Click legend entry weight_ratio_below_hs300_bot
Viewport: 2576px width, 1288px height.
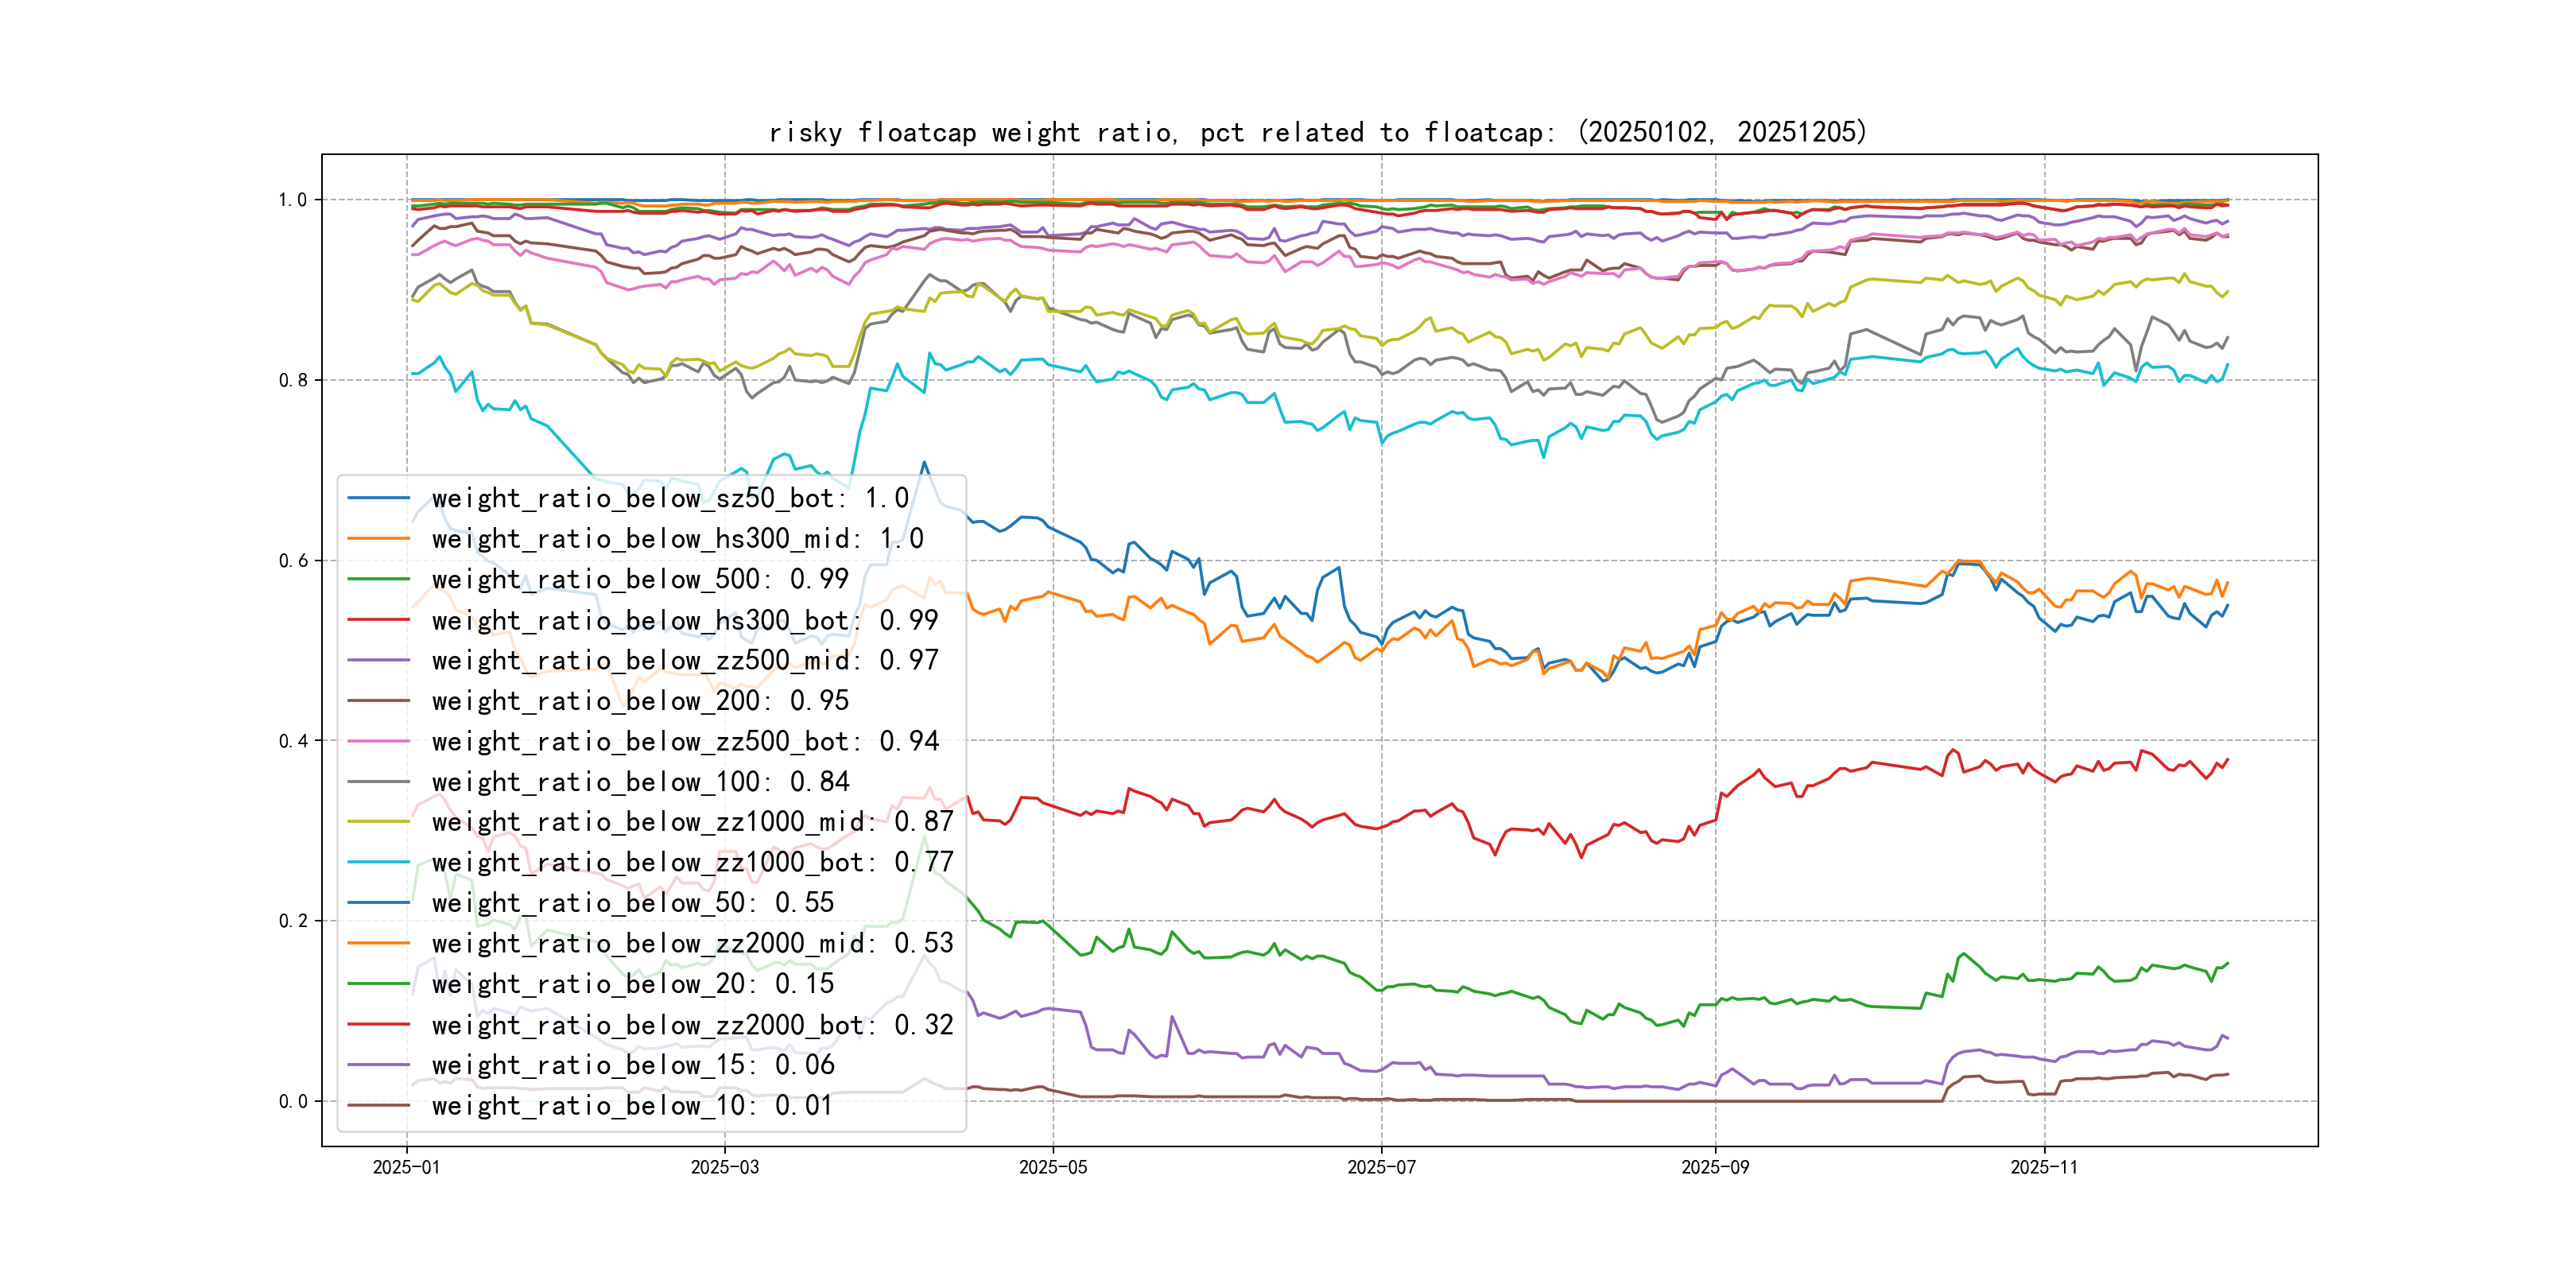tap(684, 620)
